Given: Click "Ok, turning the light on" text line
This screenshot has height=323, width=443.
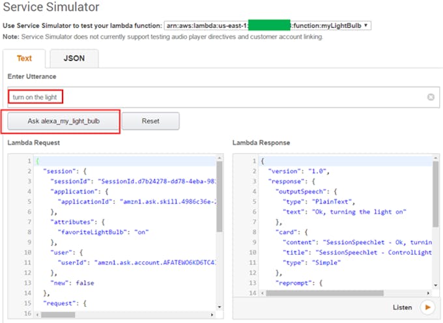Looking at the screenshot, I should pyautogui.click(x=345, y=212).
